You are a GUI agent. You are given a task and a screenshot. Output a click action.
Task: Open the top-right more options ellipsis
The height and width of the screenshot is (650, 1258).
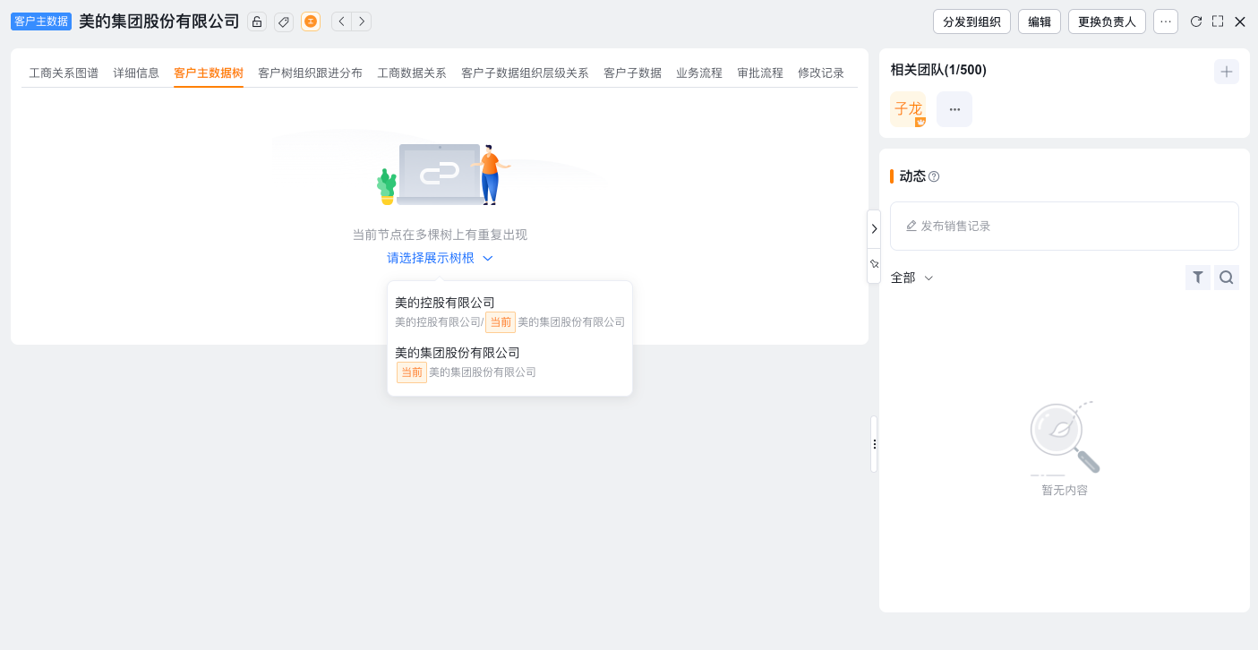coord(1166,21)
